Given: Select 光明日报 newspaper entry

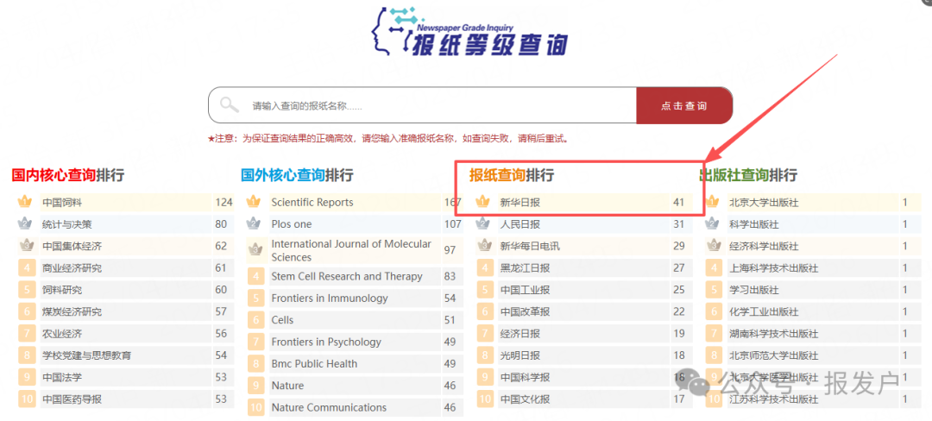Looking at the screenshot, I should pyautogui.click(x=520, y=355).
